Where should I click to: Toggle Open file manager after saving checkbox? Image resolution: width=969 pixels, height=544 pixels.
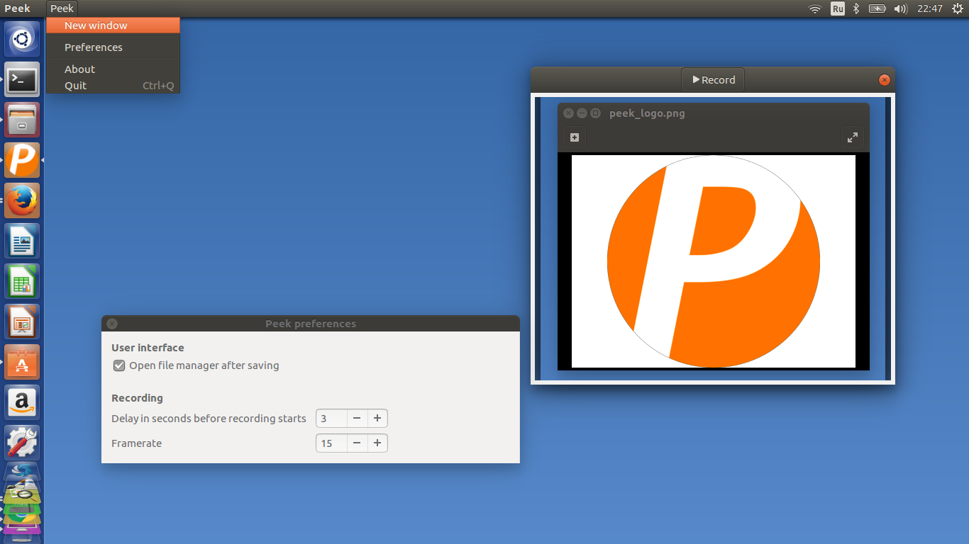[x=119, y=365]
